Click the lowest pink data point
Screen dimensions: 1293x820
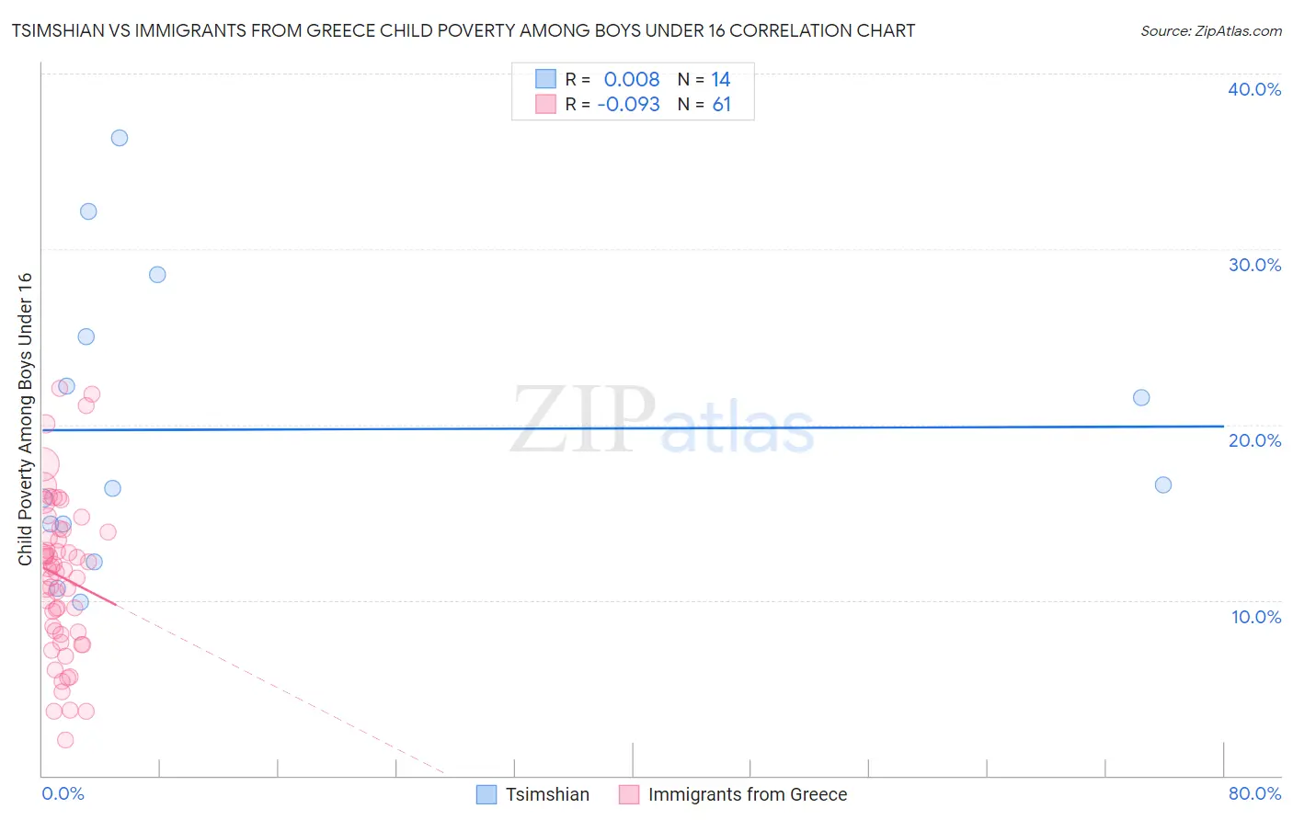tap(65, 740)
